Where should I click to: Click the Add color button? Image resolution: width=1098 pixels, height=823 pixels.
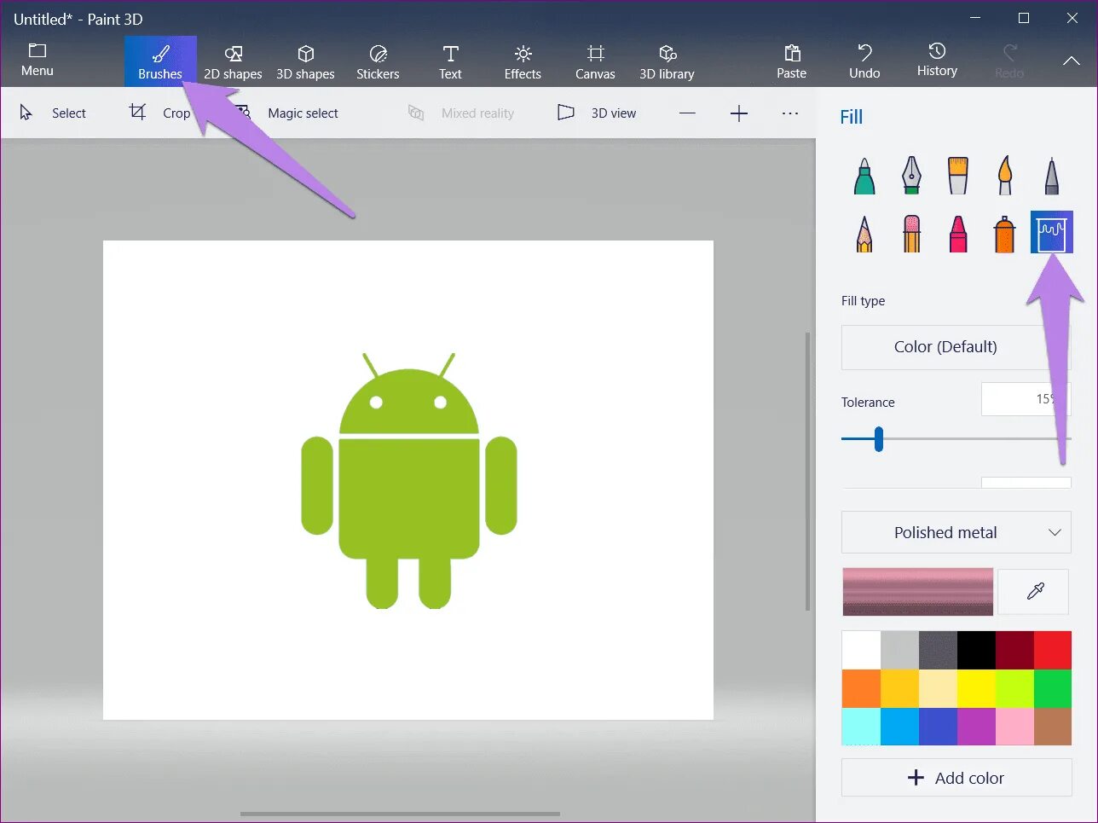(956, 778)
